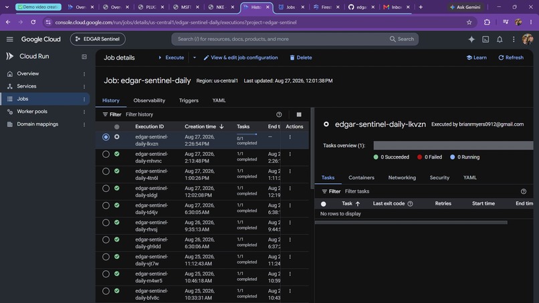The height and width of the screenshot is (303, 539).
Task: Click the tasks overview progress bar
Action: click(453, 146)
